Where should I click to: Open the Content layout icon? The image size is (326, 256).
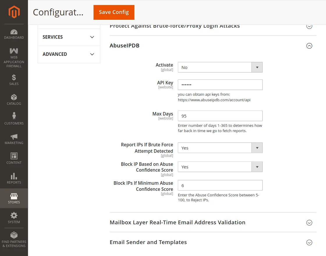(x=14, y=156)
